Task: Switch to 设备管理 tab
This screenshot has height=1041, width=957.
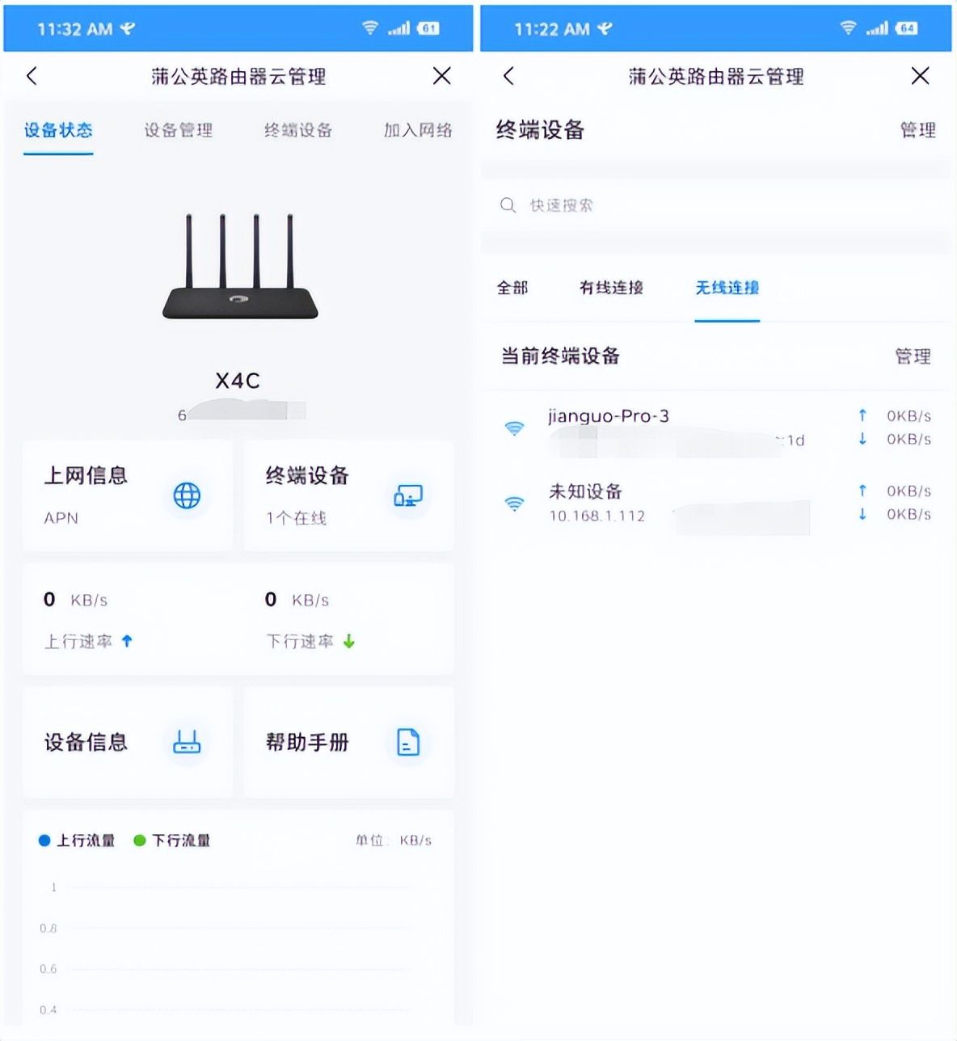Action: point(179,130)
